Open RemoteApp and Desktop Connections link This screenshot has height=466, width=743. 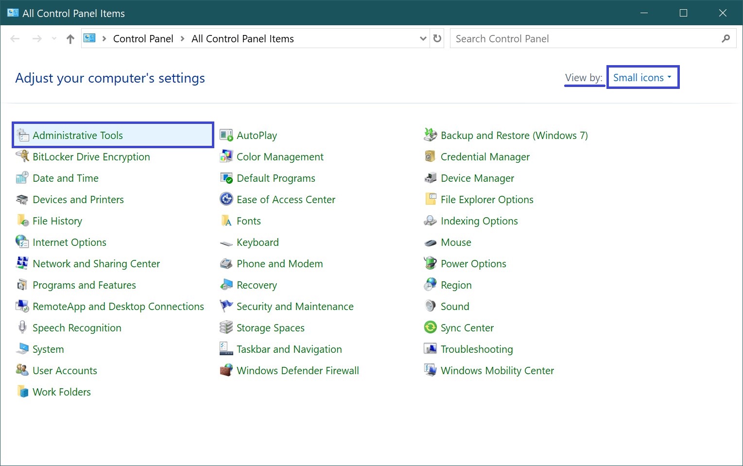pos(118,307)
